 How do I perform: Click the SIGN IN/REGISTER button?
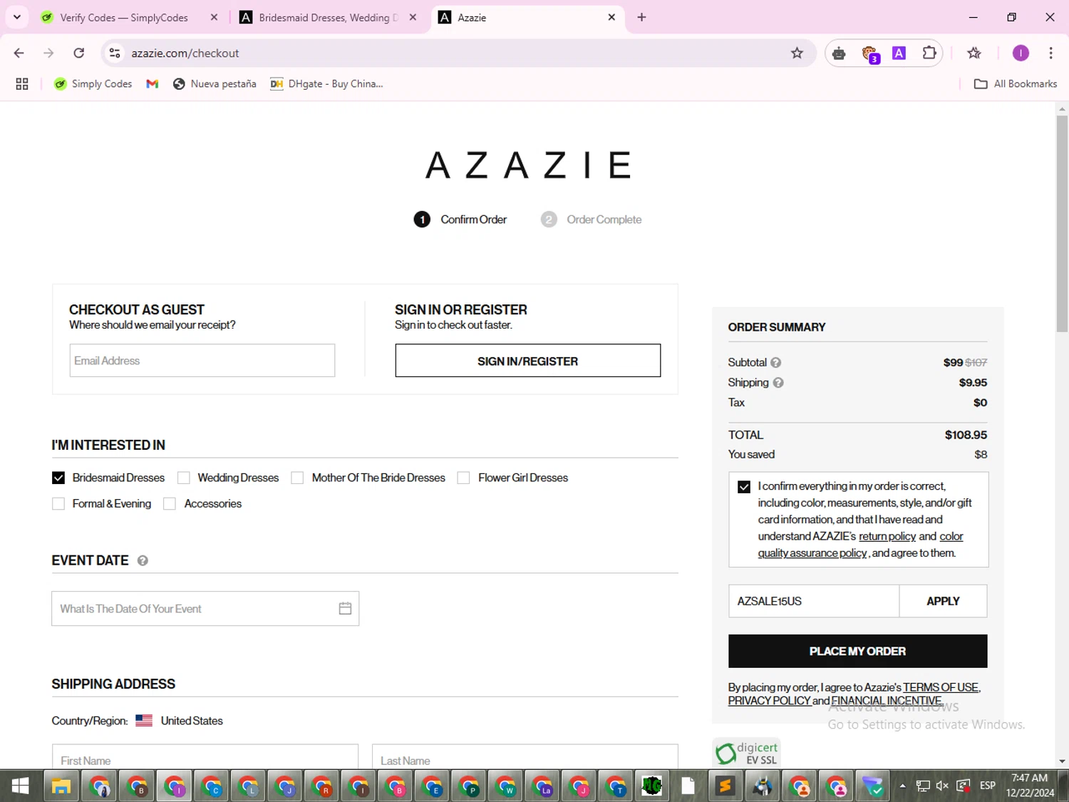pos(528,361)
